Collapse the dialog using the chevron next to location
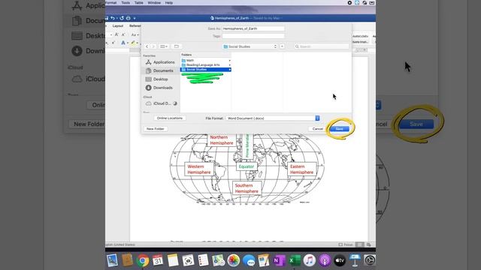The image size is (481, 270). point(282,46)
